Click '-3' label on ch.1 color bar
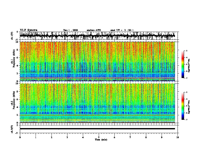Viewport: 200px width, 154px height. coord(186,51)
